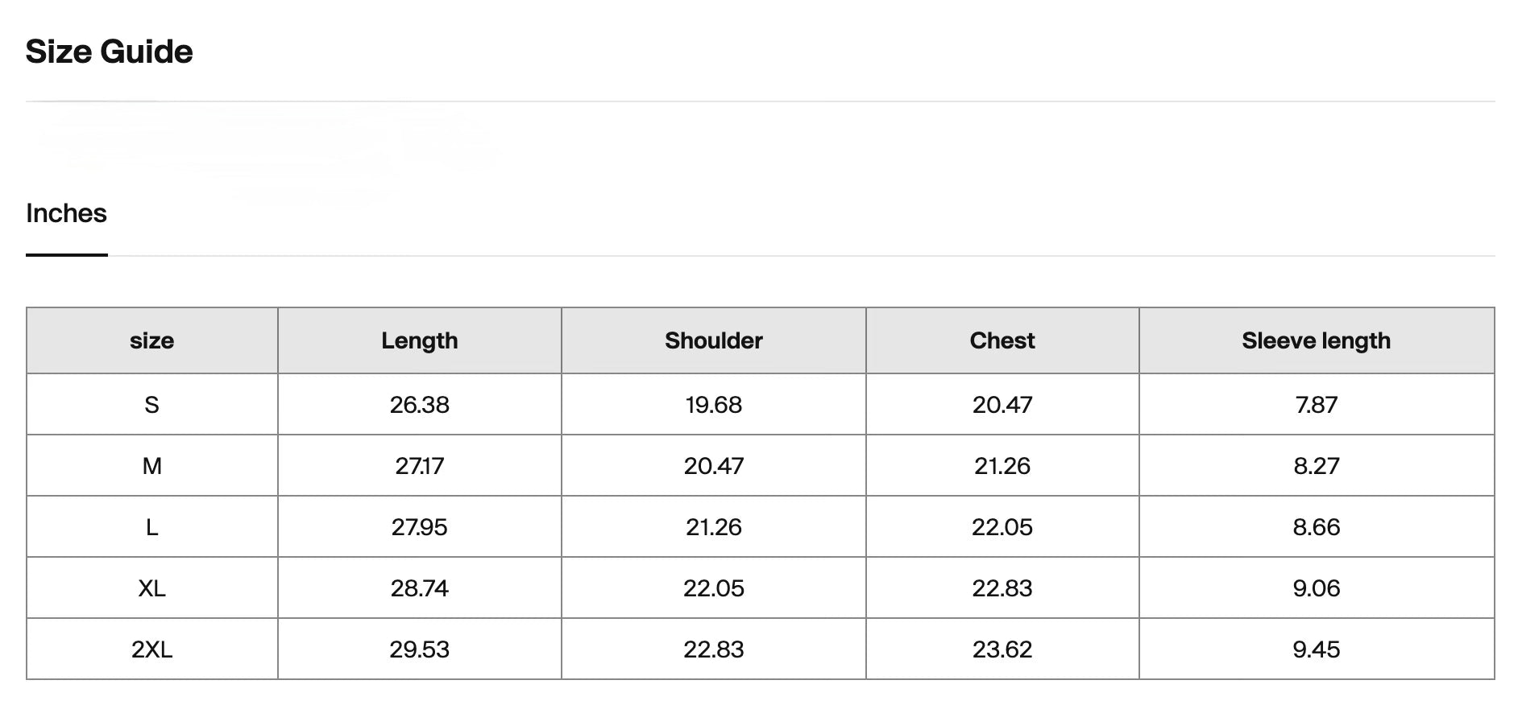Image resolution: width=1518 pixels, height=705 pixels.
Task: Select the S size row label
Action: [152, 404]
